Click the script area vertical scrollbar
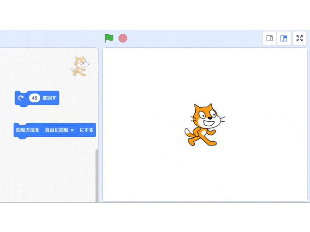This screenshot has height=232, width=310. [97, 175]
